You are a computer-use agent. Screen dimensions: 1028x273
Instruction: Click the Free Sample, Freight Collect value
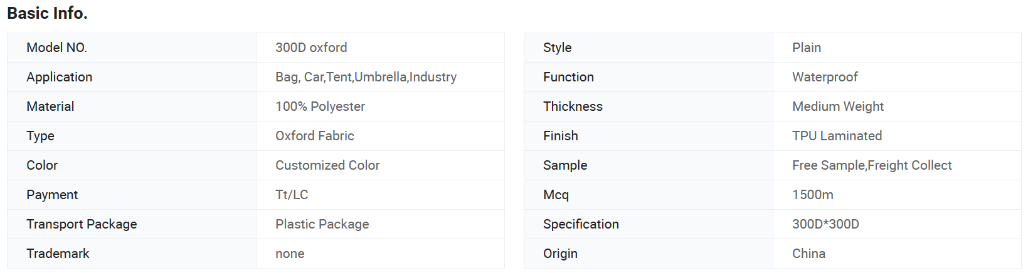pos(872,165)
